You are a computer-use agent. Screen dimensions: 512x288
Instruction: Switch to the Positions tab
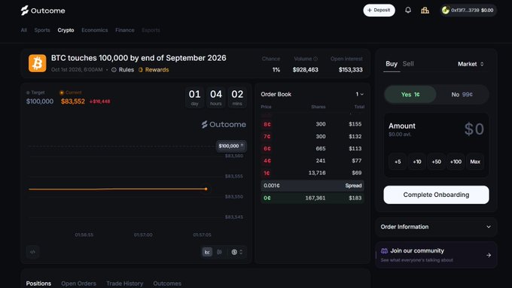38,283
